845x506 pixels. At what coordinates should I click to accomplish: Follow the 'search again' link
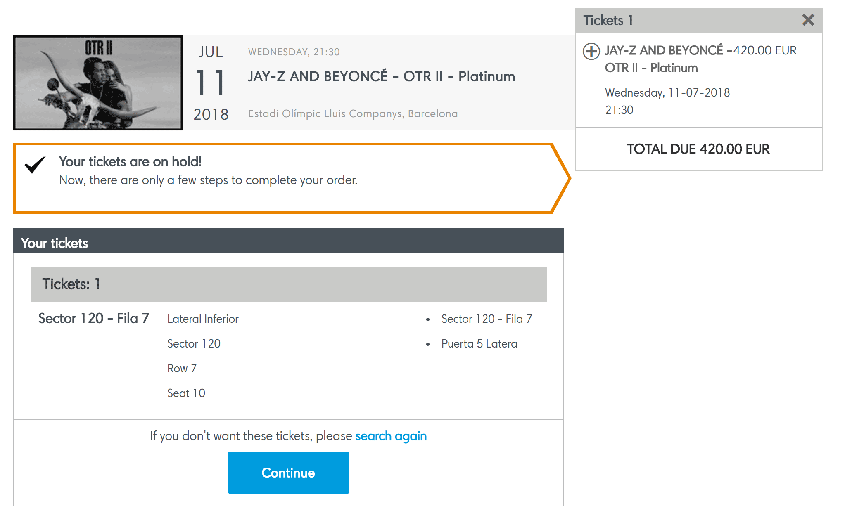pos(391,436)
